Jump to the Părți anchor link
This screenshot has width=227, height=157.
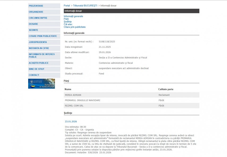[66, 19]
